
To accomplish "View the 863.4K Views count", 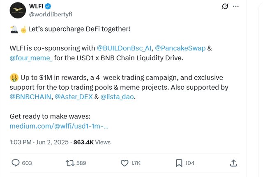I will 92,142.
